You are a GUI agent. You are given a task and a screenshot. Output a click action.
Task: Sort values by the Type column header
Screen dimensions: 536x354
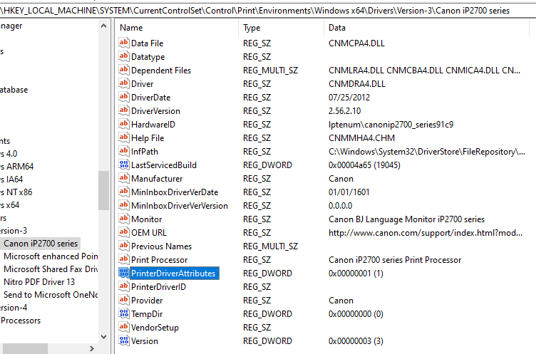click(281, 28)
